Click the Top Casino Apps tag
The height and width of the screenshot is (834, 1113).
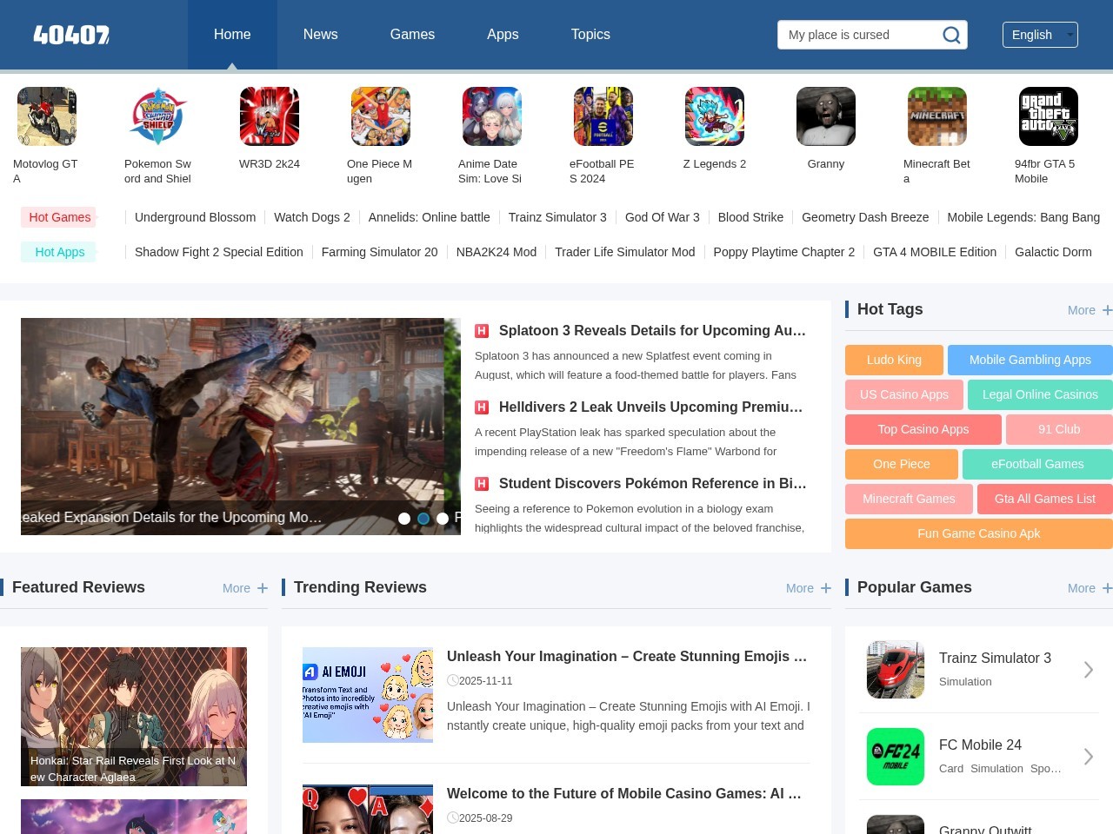(x=923, y=429)
